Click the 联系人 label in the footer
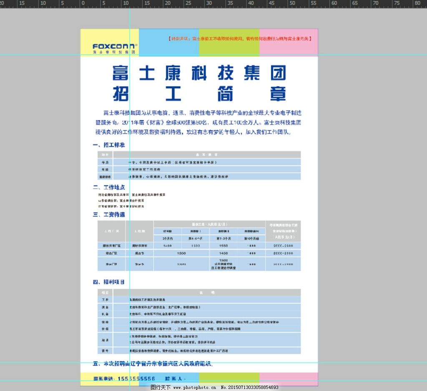Image resolution: width=427 pixels, height=391 pixels. point(175,379)
